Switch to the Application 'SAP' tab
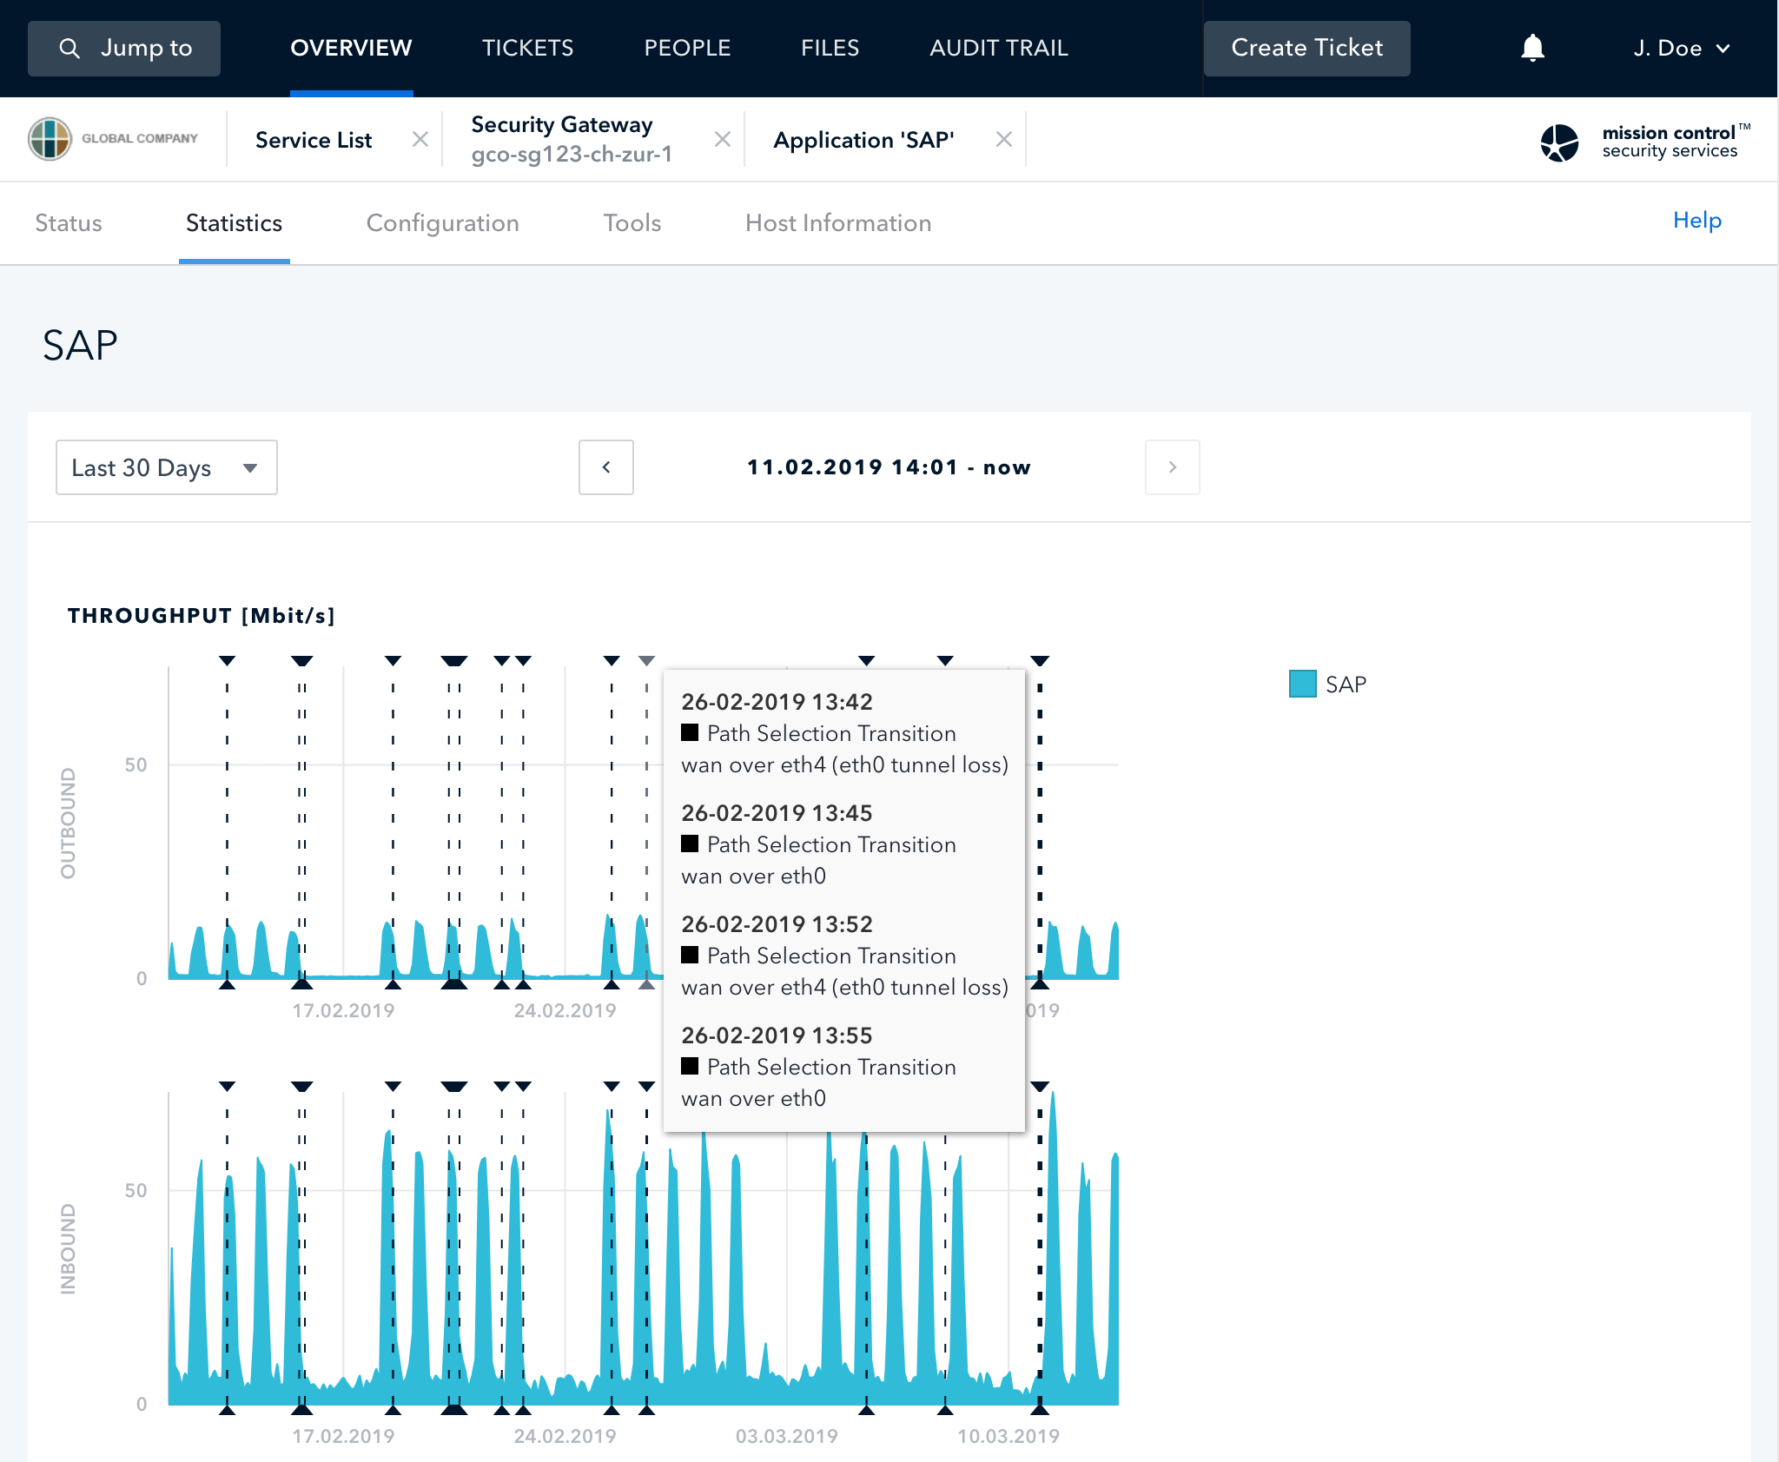Viewport: 1779px width, 1462px height. [x=863, y=140]
